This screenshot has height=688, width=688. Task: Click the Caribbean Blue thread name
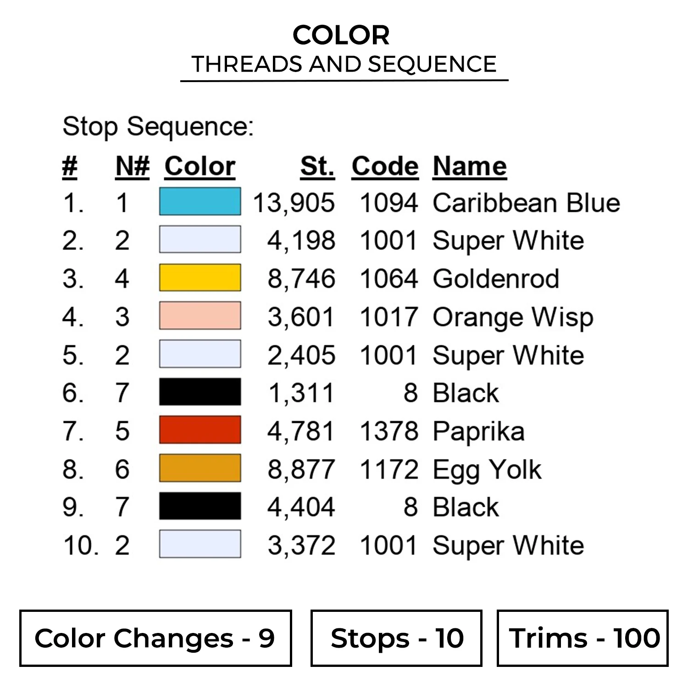point(526,203)
